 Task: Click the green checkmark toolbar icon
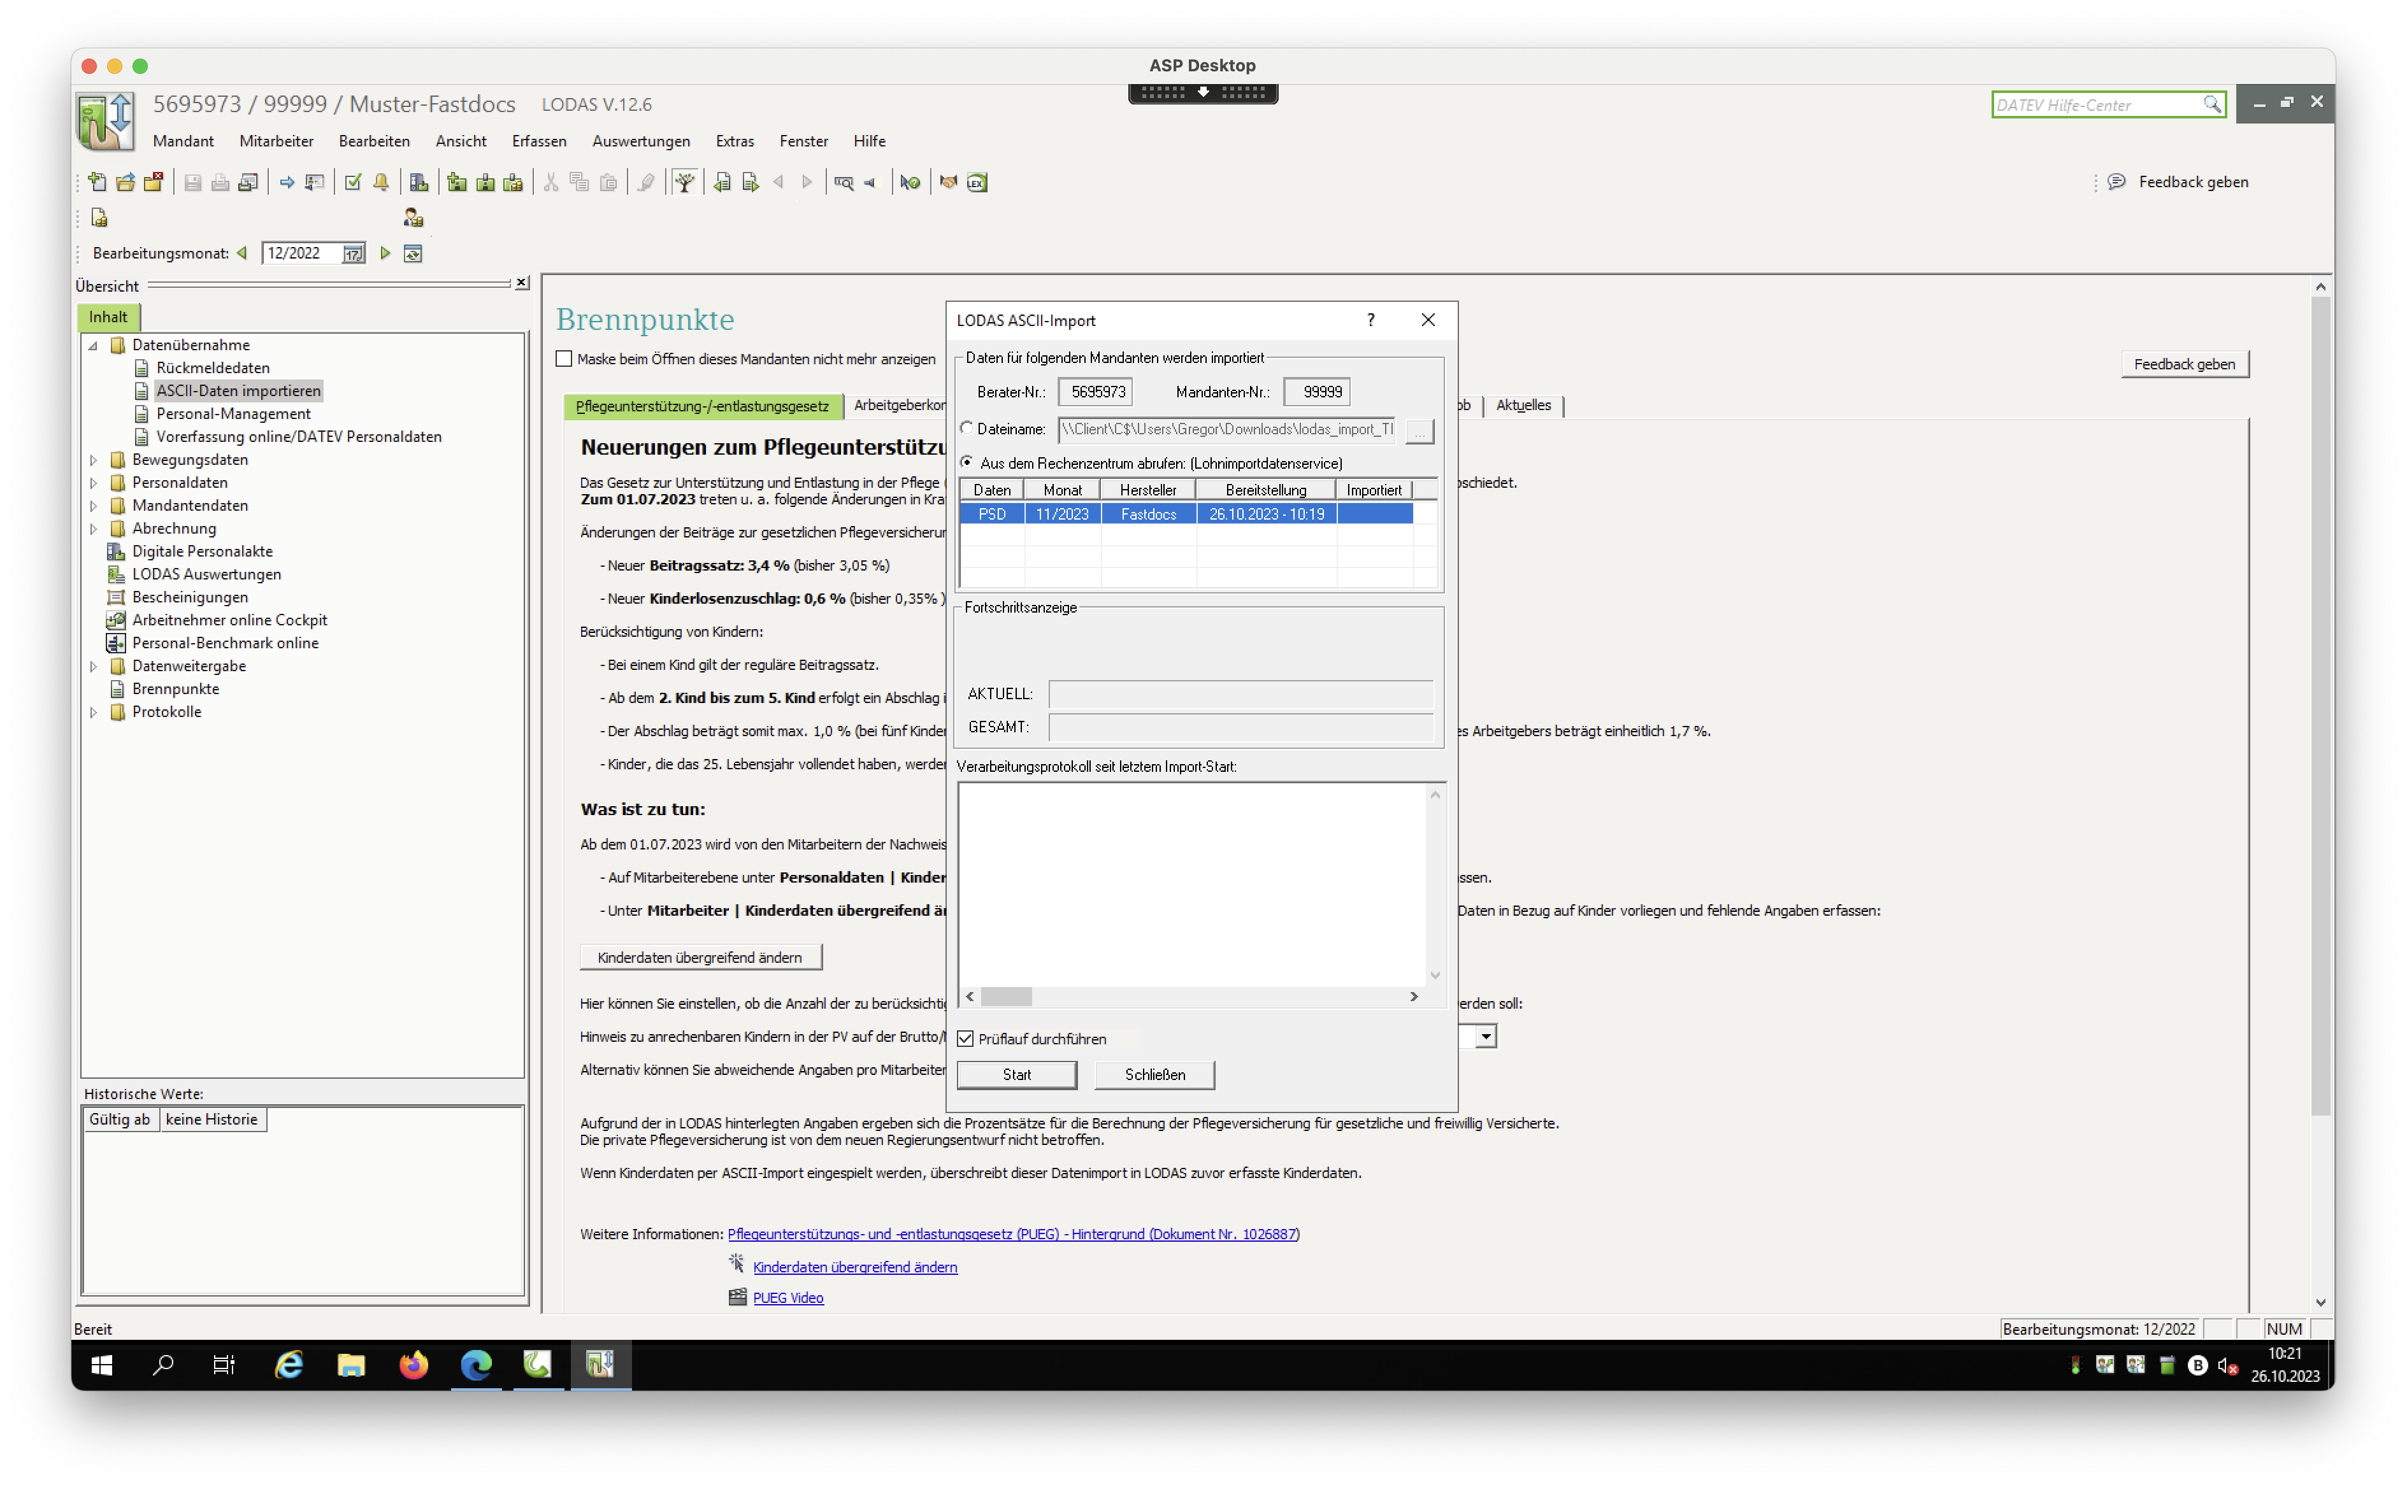[x=353, y=181]
